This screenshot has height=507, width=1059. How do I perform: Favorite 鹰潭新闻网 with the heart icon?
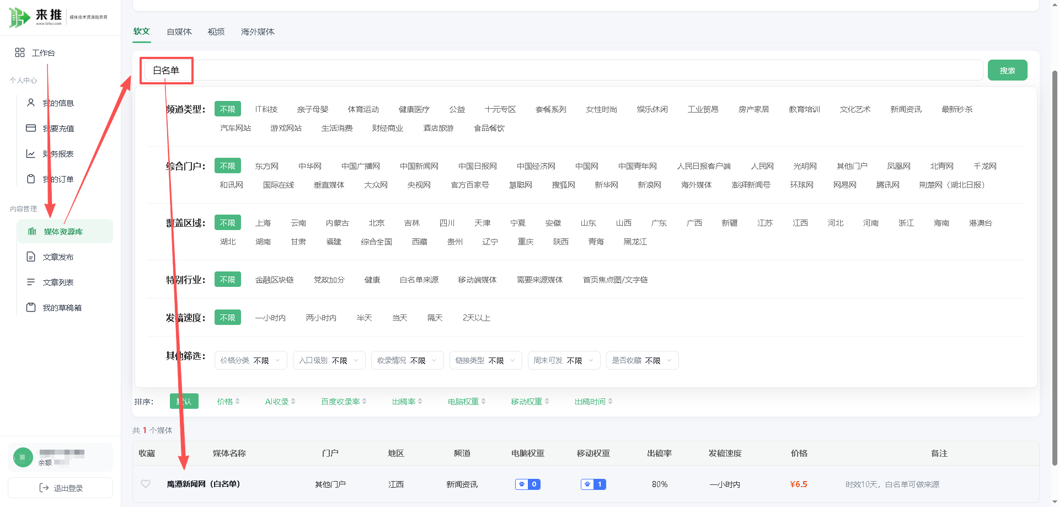tap(146, 484)
